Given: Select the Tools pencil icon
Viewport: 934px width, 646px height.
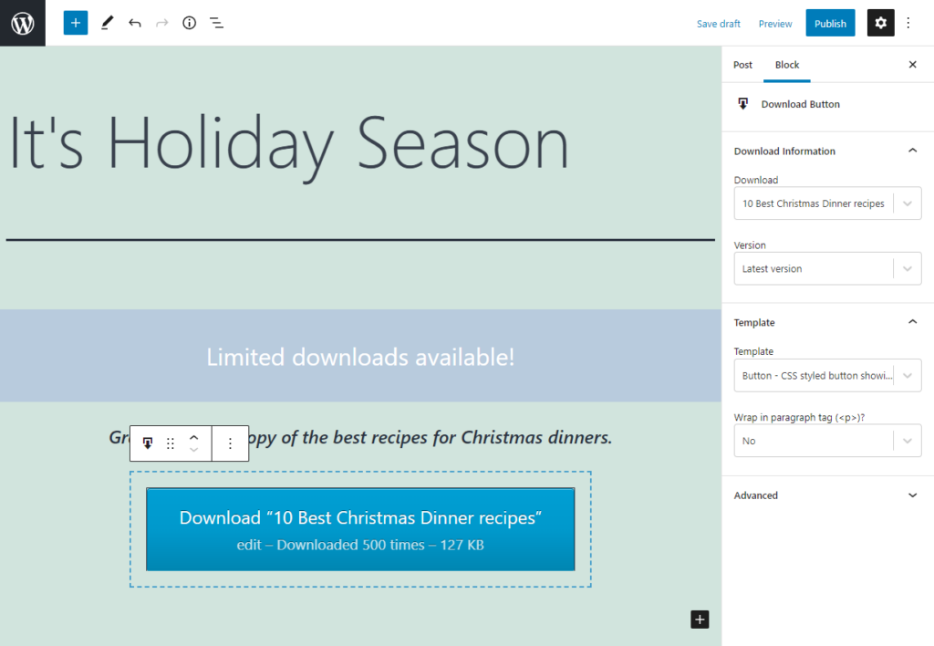Looking at the screenshot, I should point(108,23).
